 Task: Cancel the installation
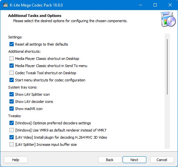[162, 160]
